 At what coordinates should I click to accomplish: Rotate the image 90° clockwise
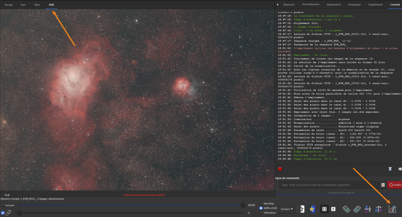click(x=357, y=209)
